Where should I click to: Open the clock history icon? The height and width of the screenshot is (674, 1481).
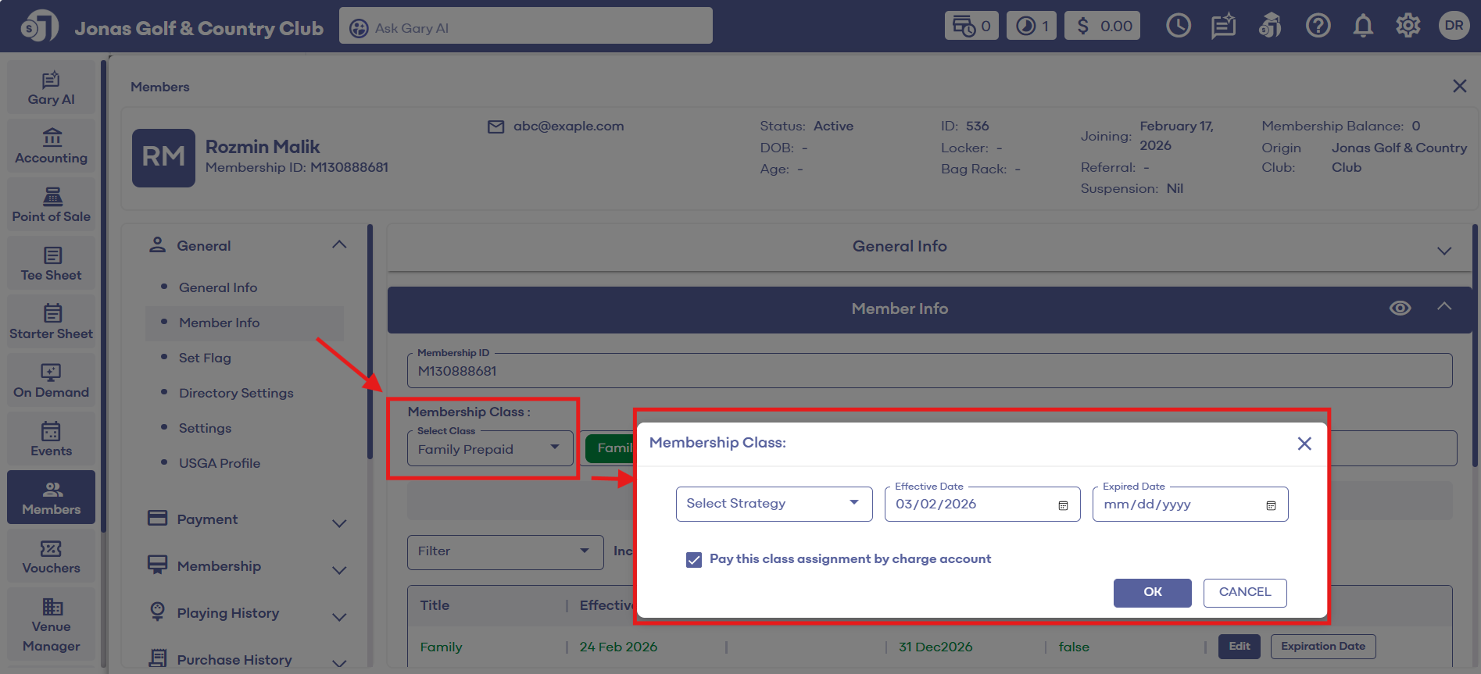(1178, 26)
